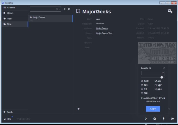This screenshot has height=125, width=178.
Task: Open settings with the gear icon
Action: [155, 119]
